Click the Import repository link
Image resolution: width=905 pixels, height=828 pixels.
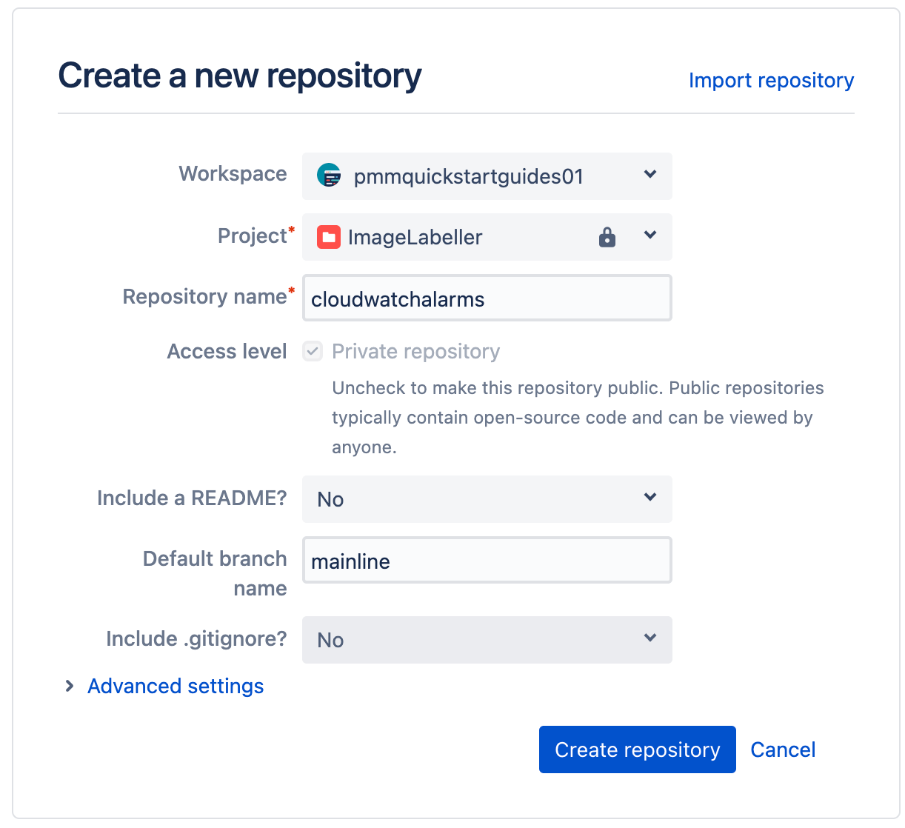pyautogui.click(x=771, y=80)
